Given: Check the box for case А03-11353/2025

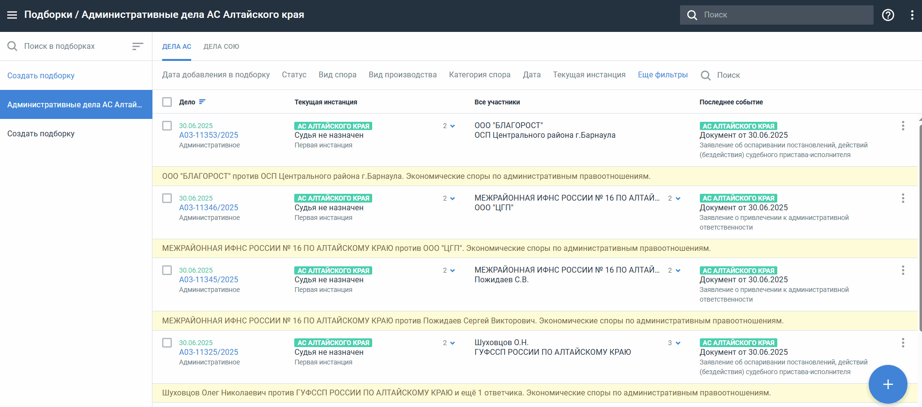Looking at the screenshot, I should point(167,126).
